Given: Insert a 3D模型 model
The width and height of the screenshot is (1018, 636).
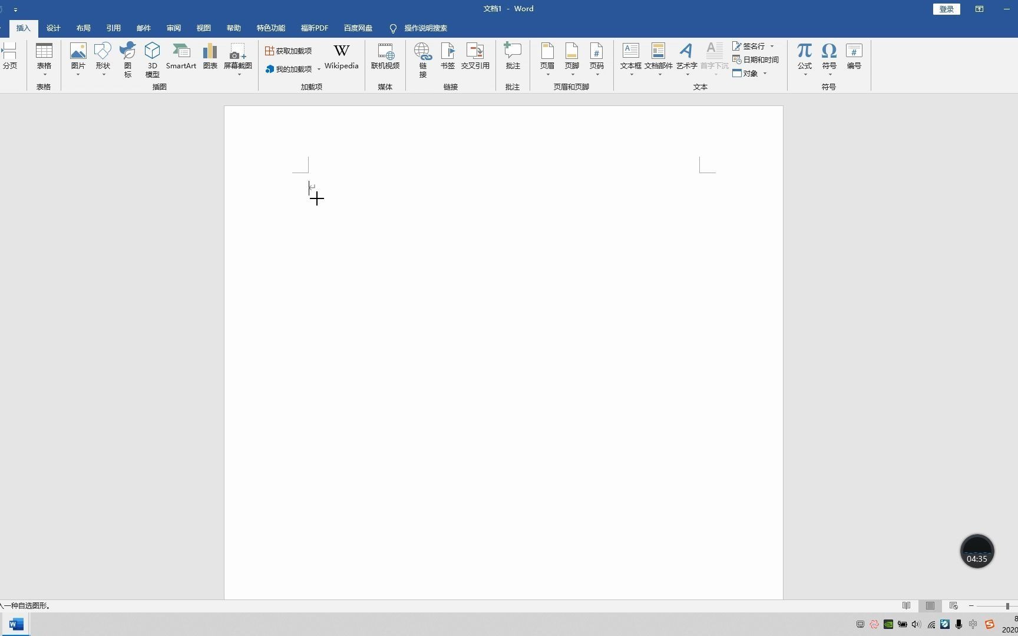Looking at the screenshot, I should pos(153,59).
